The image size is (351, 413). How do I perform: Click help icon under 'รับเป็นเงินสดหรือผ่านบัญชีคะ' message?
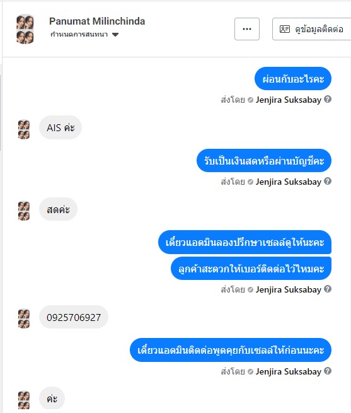tap(328, 182)
